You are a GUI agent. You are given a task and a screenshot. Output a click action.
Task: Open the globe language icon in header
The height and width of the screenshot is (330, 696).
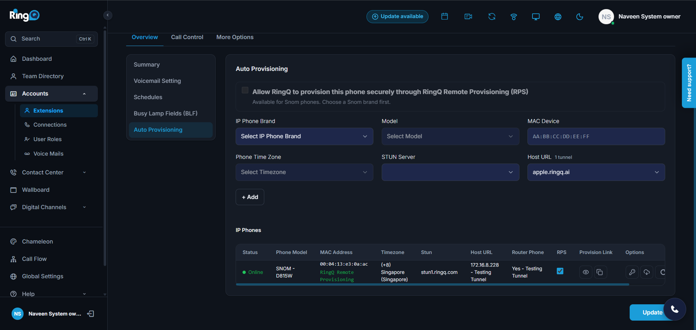(558, 17)
